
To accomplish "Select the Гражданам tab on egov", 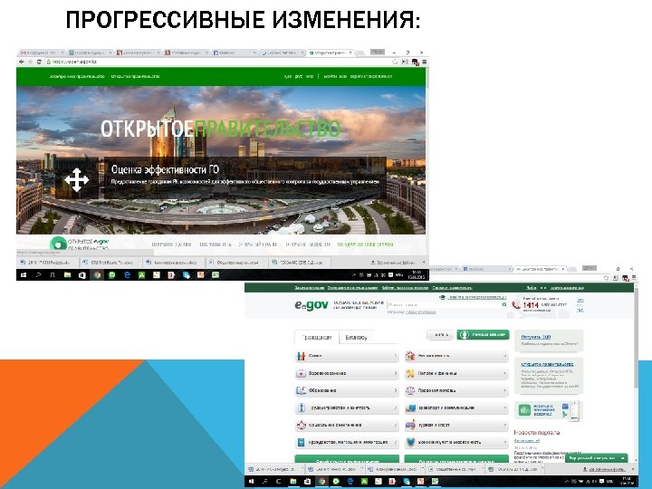I will pos(317,337).
